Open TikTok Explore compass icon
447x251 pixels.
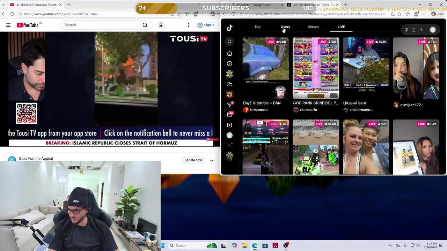pyautogui.click(x=229, y=64)
